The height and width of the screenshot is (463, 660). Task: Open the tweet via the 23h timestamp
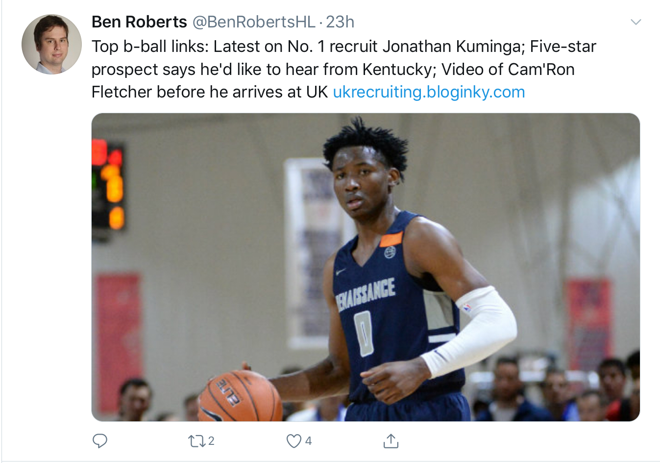340,22
